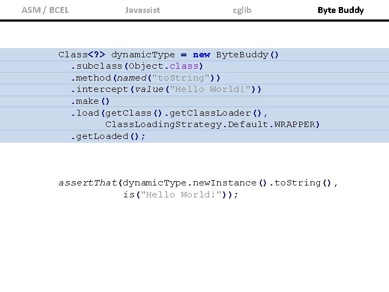Image resolution: width=389 pixels, height=292 pixels.
Task: Click the 'assertThat(dynamicType.newInstance().toString(),' line
Action: point(198,183)
